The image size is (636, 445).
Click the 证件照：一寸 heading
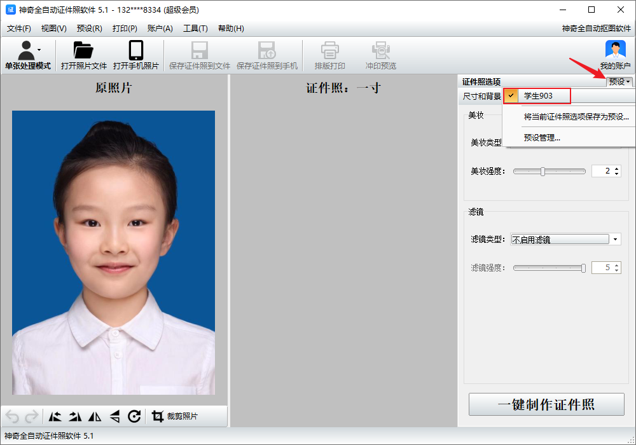click(343, 88)
